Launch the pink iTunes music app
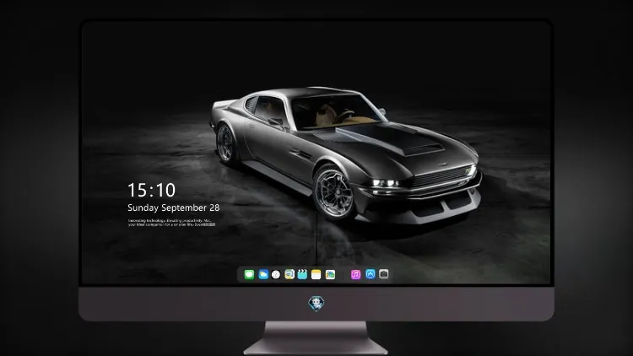The height and width of the screenshot is (356, 633). (355, 274)
